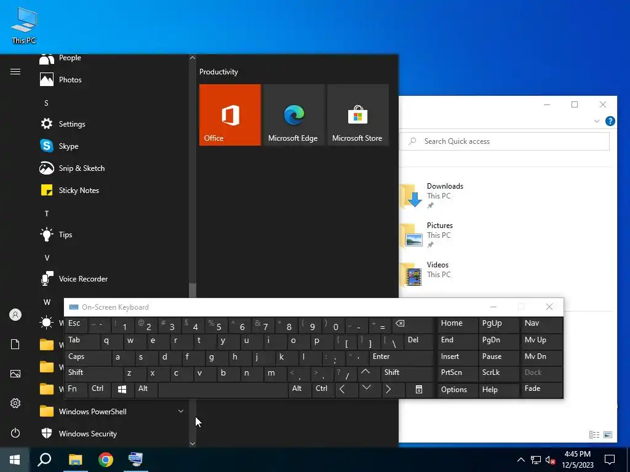
Task: Open the notification center icon
Action: pyautogui.click(x=610, y=460)
